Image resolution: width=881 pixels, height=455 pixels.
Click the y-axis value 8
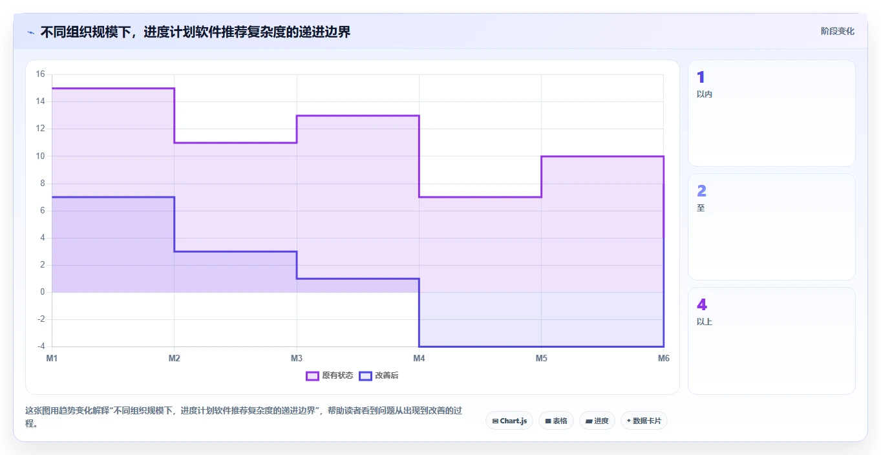[x=42, y=184]
